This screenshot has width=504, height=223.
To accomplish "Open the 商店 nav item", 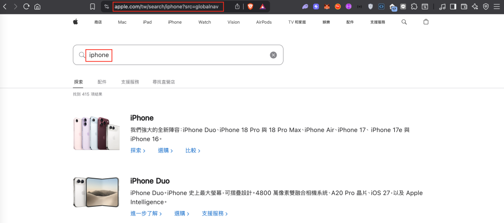I will click(x=98, y=22).
